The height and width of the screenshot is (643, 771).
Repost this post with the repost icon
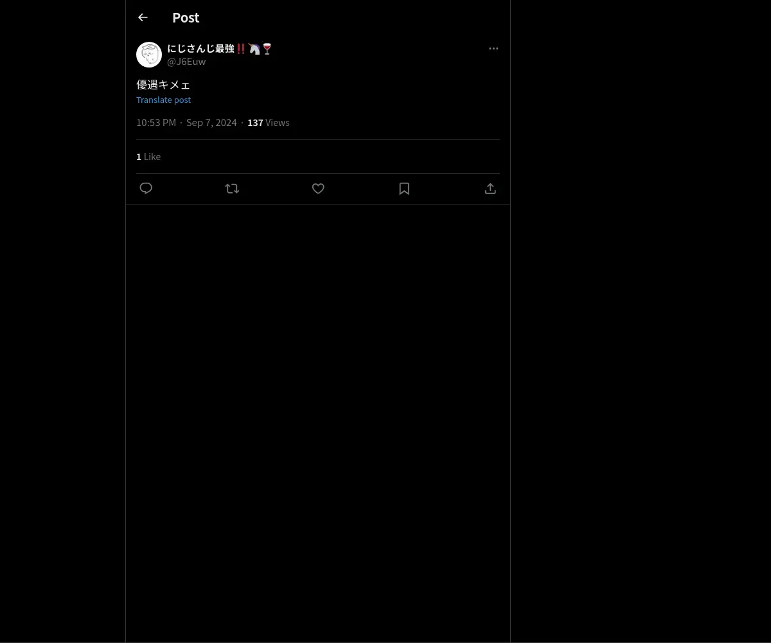point(232,188)
